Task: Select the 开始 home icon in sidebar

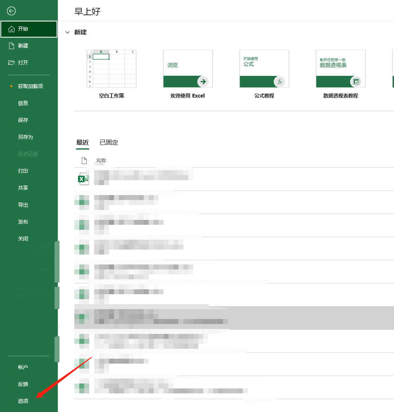Action: 11,29
